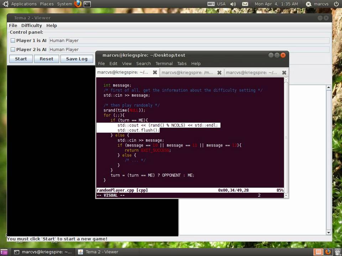Open the trash icon in bottom panel
Viewport: 342px width, 256px height.
click(x=337, y=252)
